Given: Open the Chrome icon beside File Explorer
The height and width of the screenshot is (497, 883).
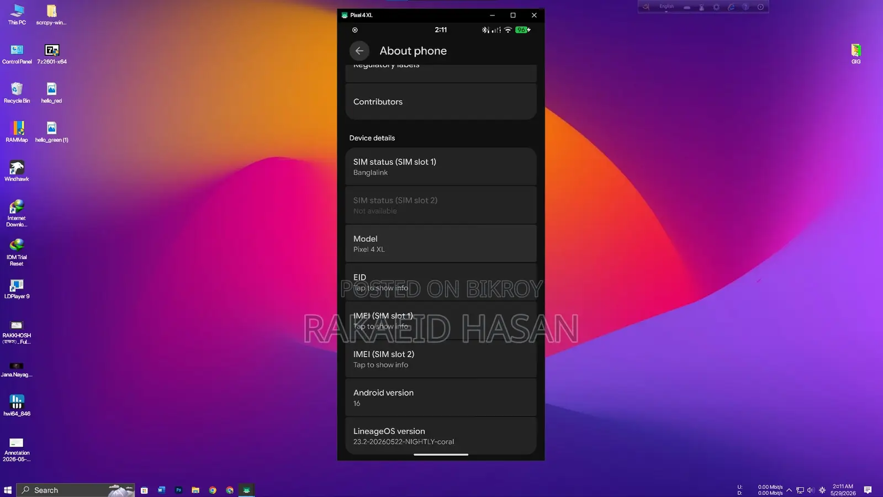Looking at the screenshot, I should click(213, 490).
